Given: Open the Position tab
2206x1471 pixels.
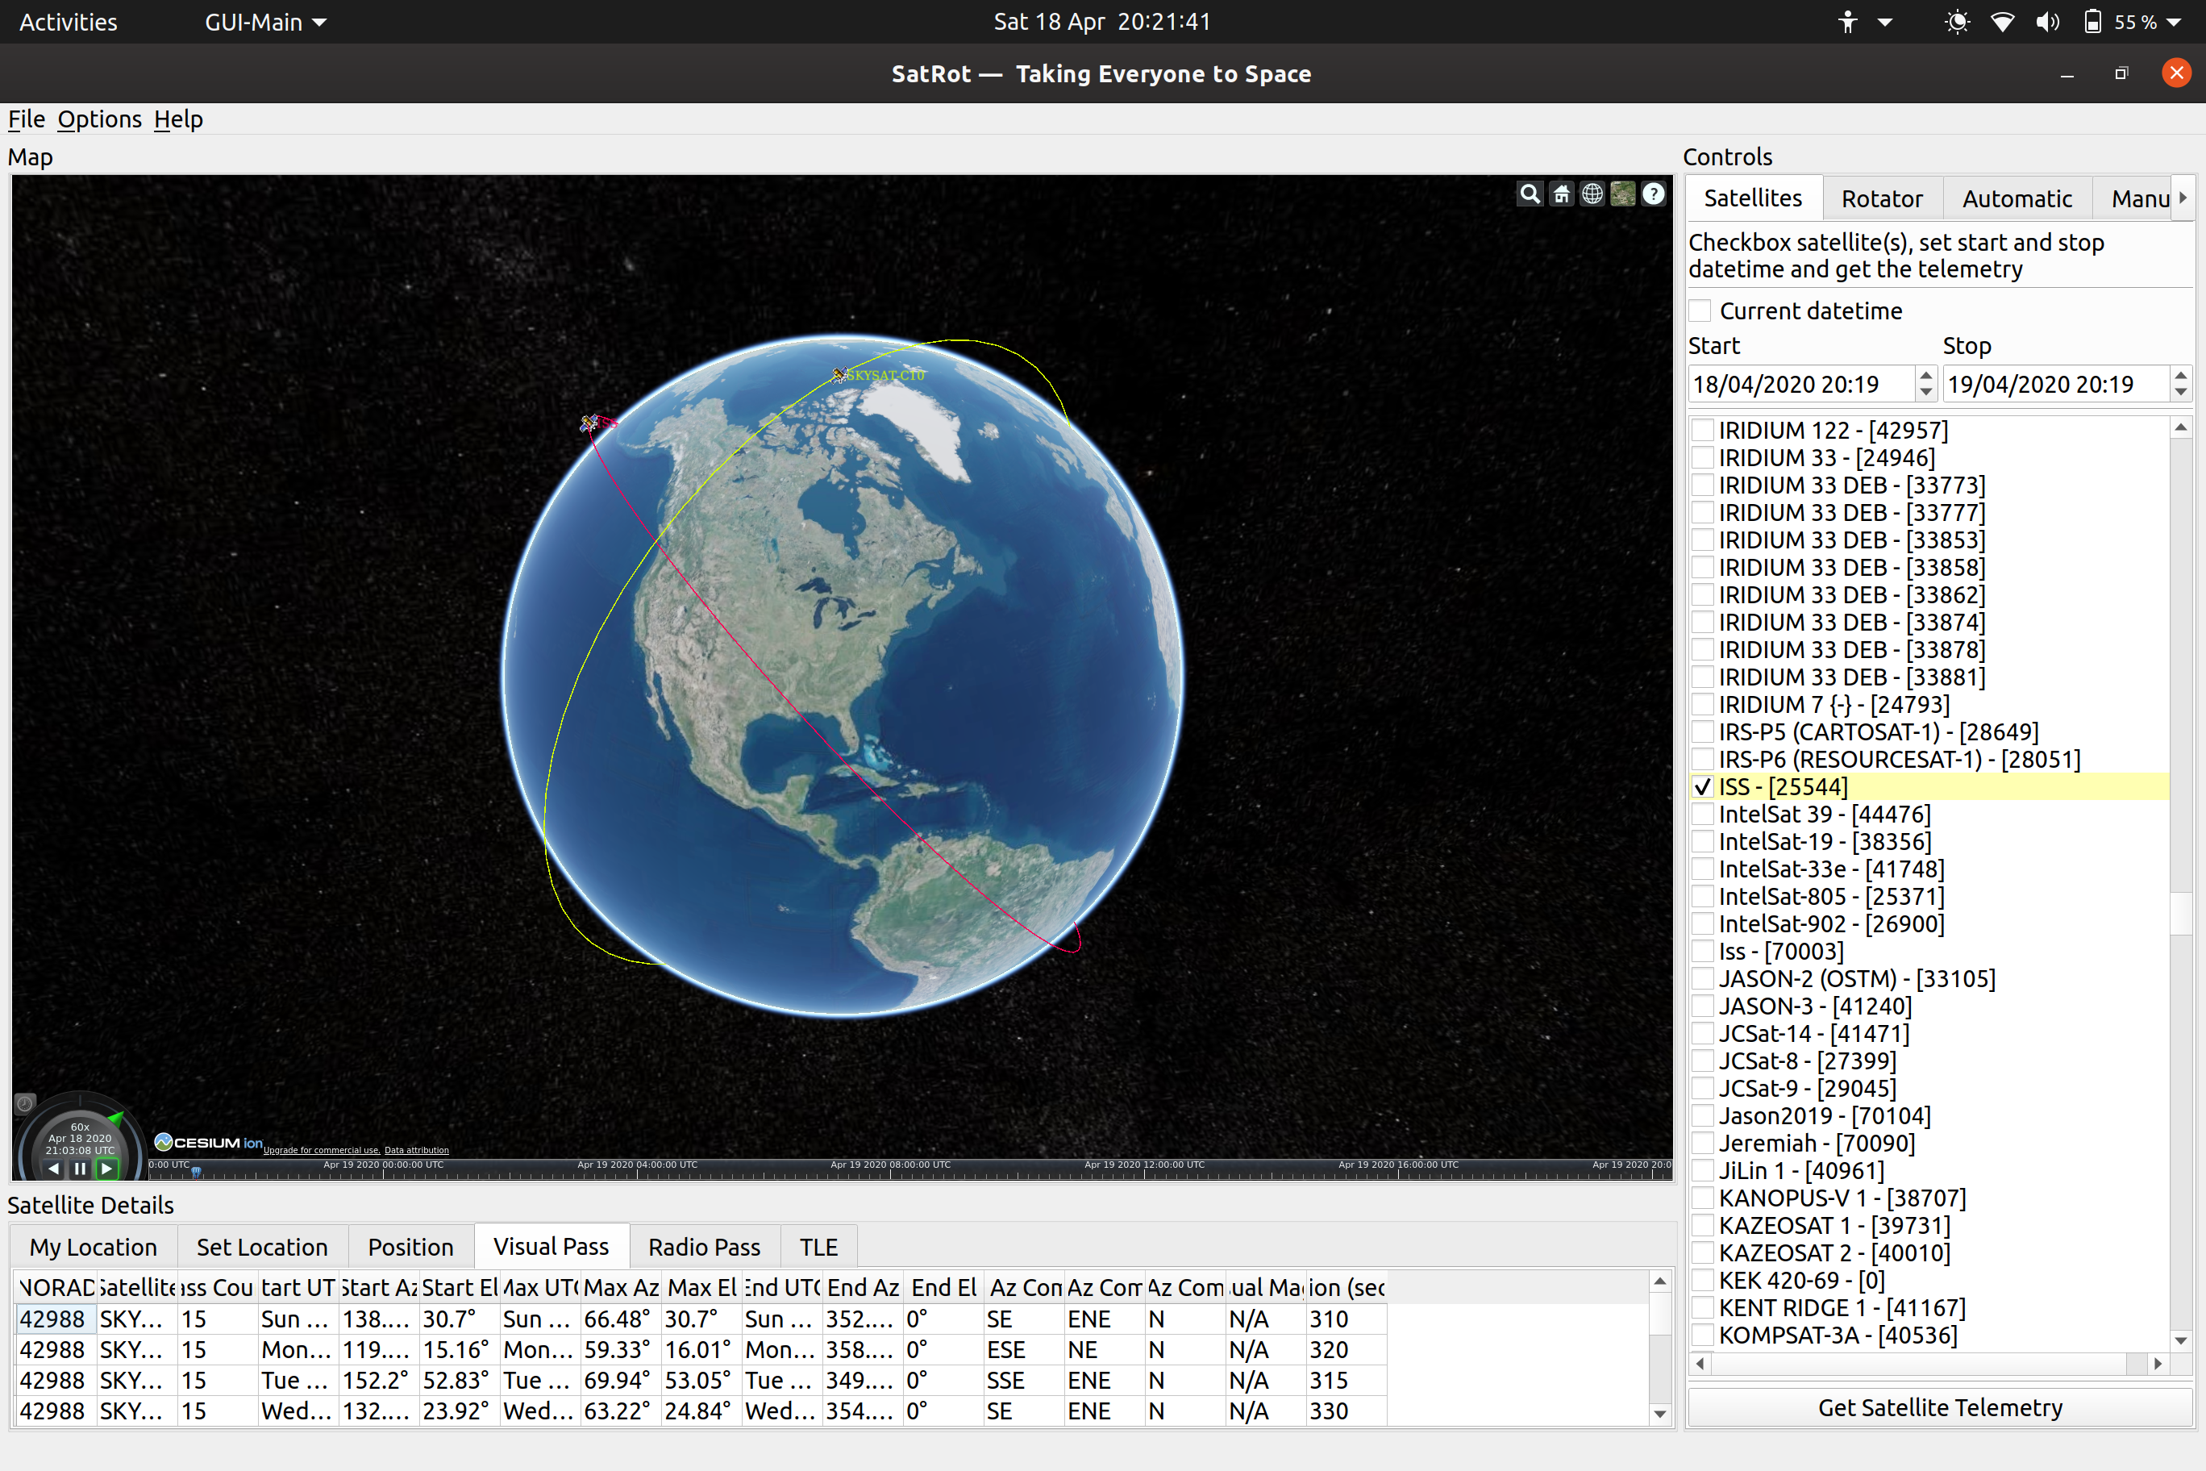Looking at the screenshot, I should pyautogui.click(x=411, y=1247).
